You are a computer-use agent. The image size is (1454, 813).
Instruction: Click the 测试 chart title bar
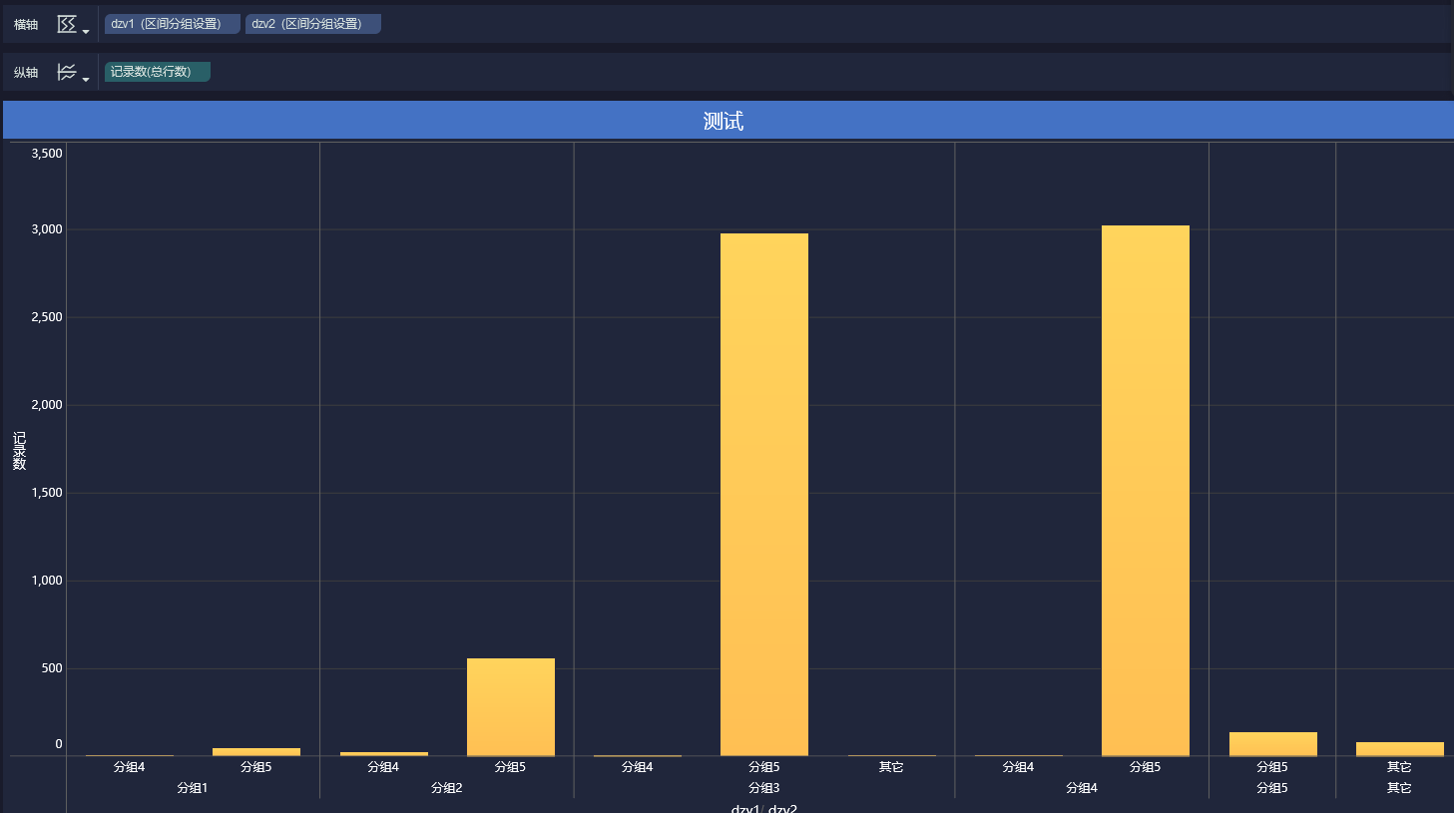point(728,121)
